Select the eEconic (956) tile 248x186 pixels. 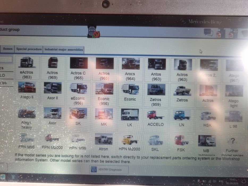pyautogui.click(x=78, y=94)
